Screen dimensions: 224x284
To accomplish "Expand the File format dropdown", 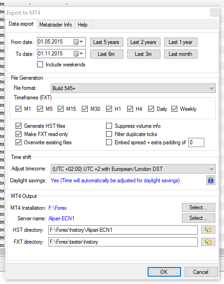I will pyautogui.click(x=133, y=88).
